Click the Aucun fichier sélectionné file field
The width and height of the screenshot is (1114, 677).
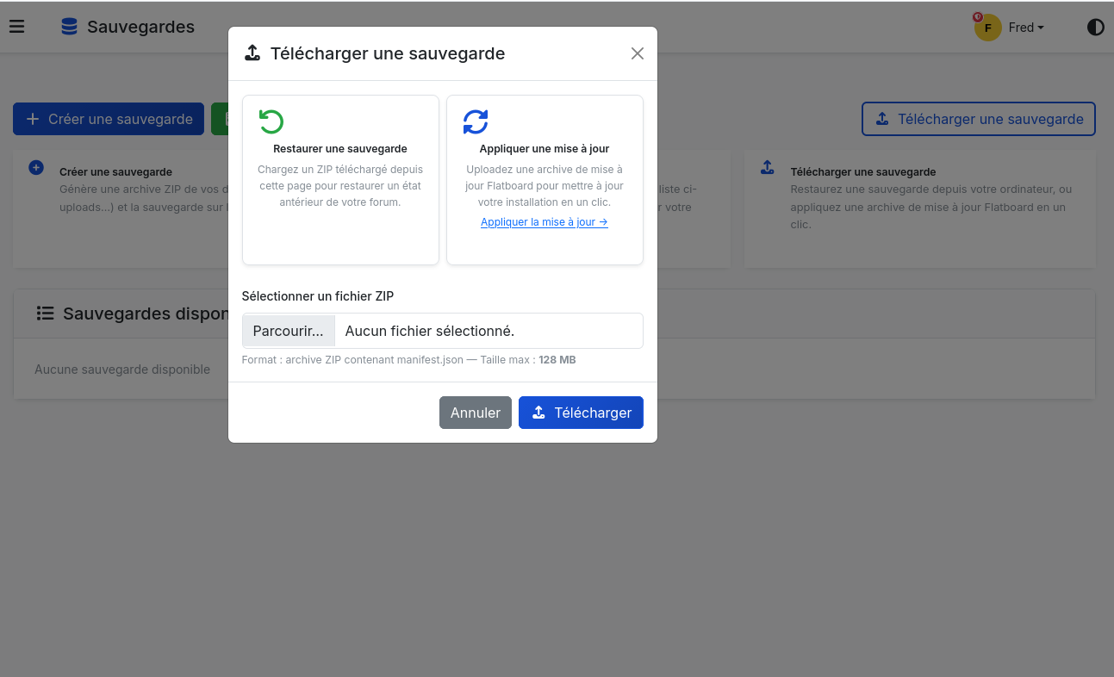[489, 331]
